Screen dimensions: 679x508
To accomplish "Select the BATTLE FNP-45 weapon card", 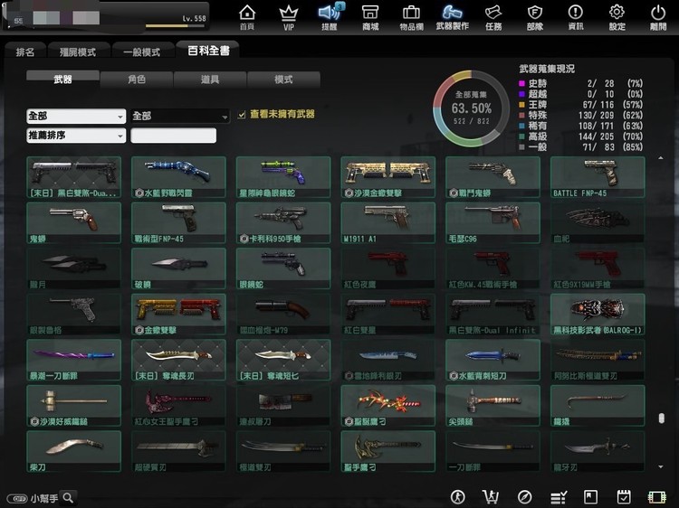I will tap(598, 177).
